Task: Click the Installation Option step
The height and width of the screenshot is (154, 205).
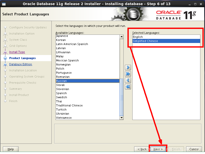Action: tap(22, 34)
